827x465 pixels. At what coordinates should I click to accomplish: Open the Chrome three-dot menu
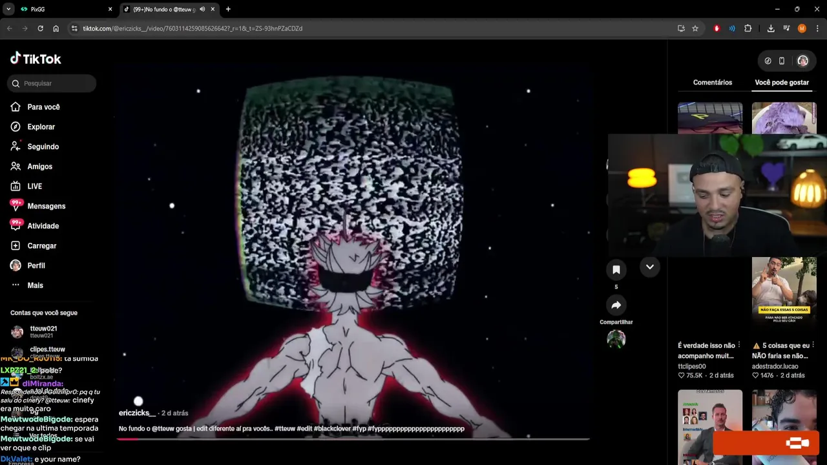pyautogui.click(x=818, y=28)
